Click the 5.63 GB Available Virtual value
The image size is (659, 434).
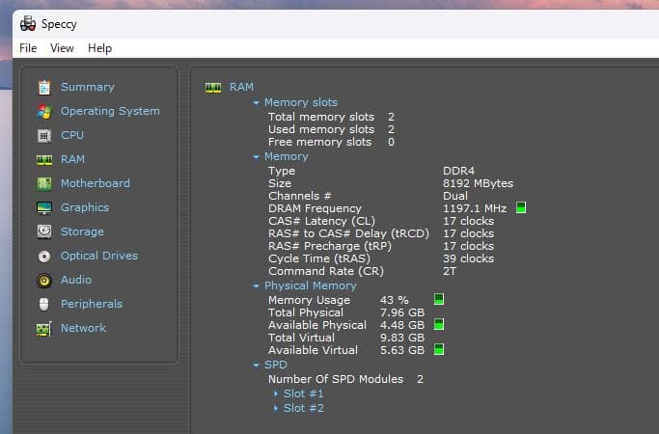coord(402,350)
